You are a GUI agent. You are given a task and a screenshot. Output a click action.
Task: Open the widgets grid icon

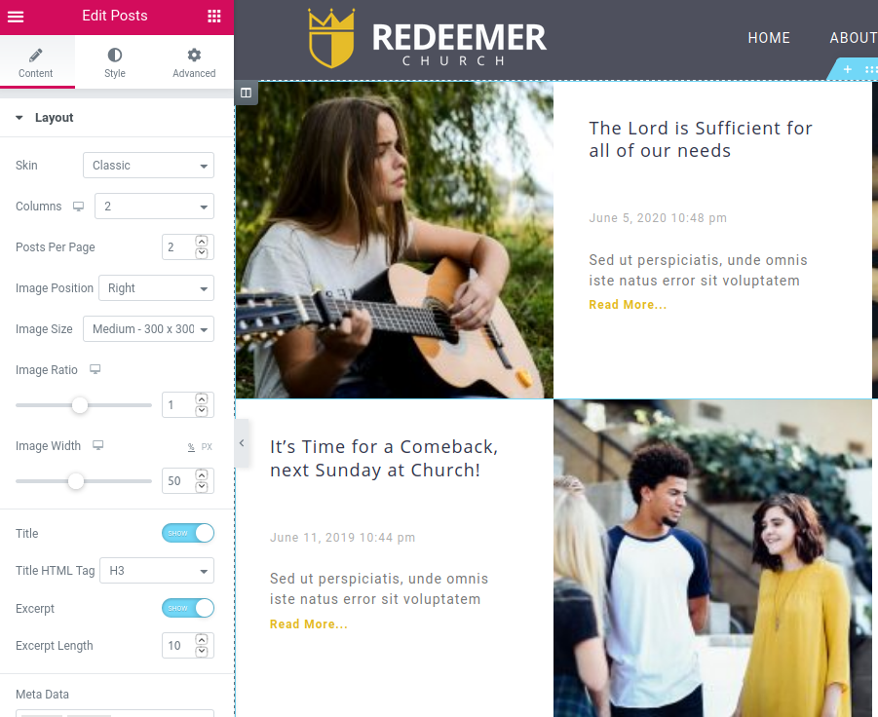[x=214, y=17]
